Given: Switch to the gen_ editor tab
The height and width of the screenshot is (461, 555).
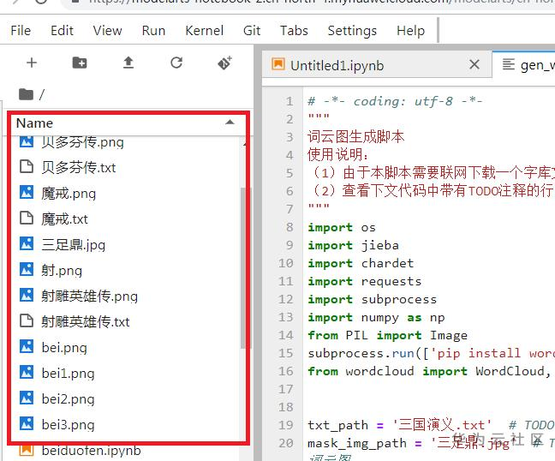Looking at the screenshot, I should point(524,65).
